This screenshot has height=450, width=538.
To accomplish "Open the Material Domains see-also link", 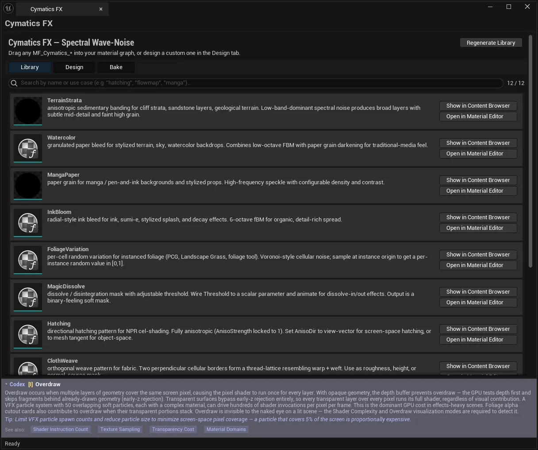I will pyautogui.click(x=226, y=429).
